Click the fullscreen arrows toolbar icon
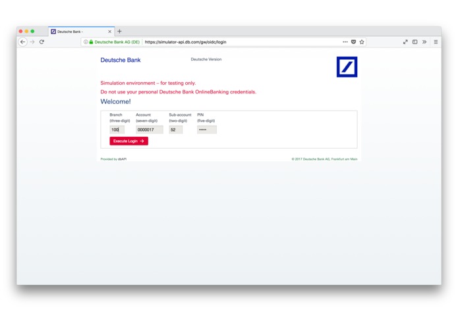 [x=405, y=42]
